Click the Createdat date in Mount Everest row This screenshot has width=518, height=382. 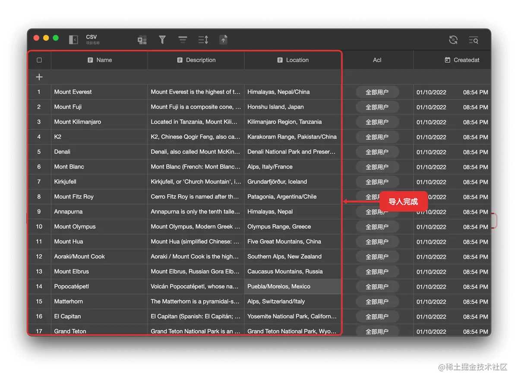point(431,92)
